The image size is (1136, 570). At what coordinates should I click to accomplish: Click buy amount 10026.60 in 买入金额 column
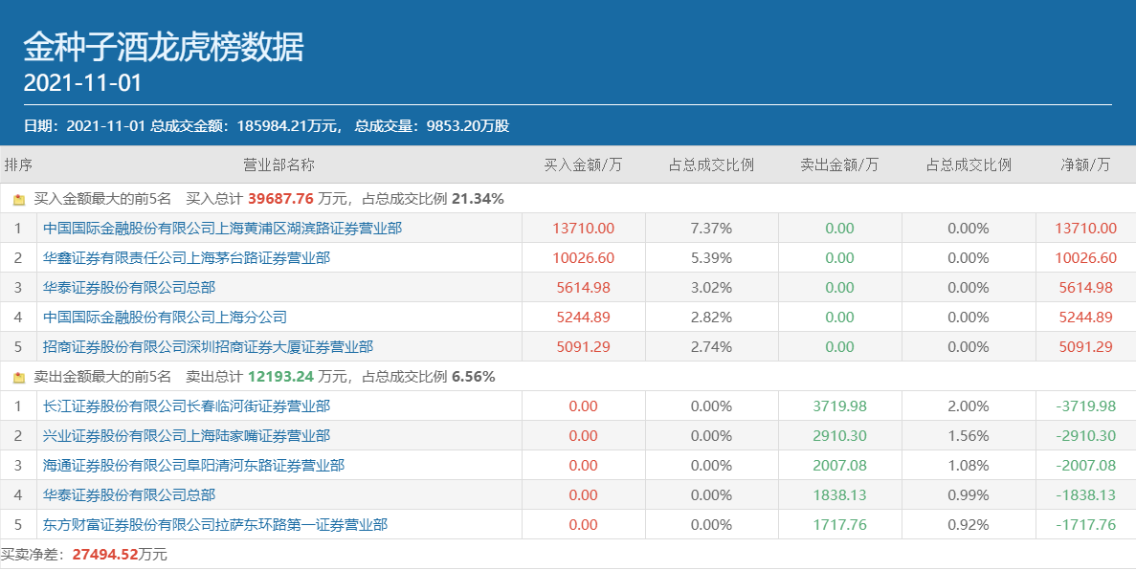[583, 258]
